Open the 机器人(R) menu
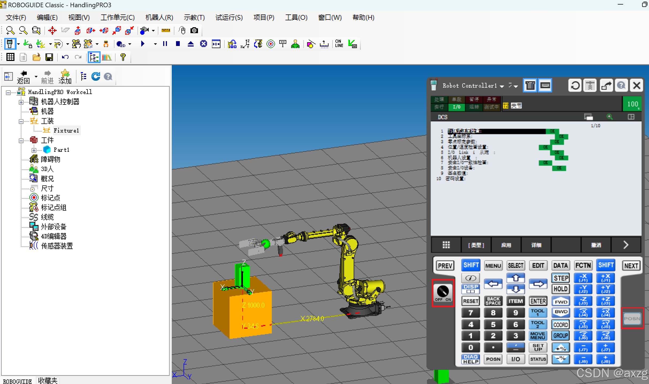The image size is (649, 384). pyautogui.click(x=159, y=18)
